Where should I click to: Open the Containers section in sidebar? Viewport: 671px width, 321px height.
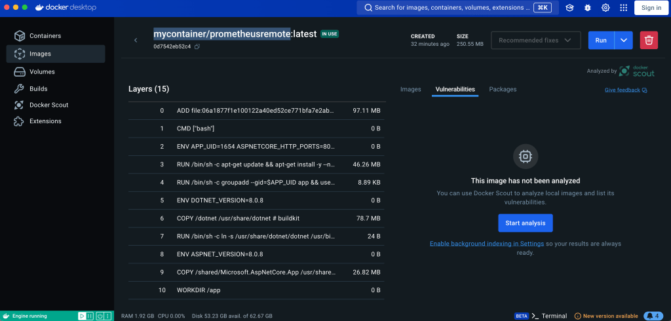tap(56, 36)
